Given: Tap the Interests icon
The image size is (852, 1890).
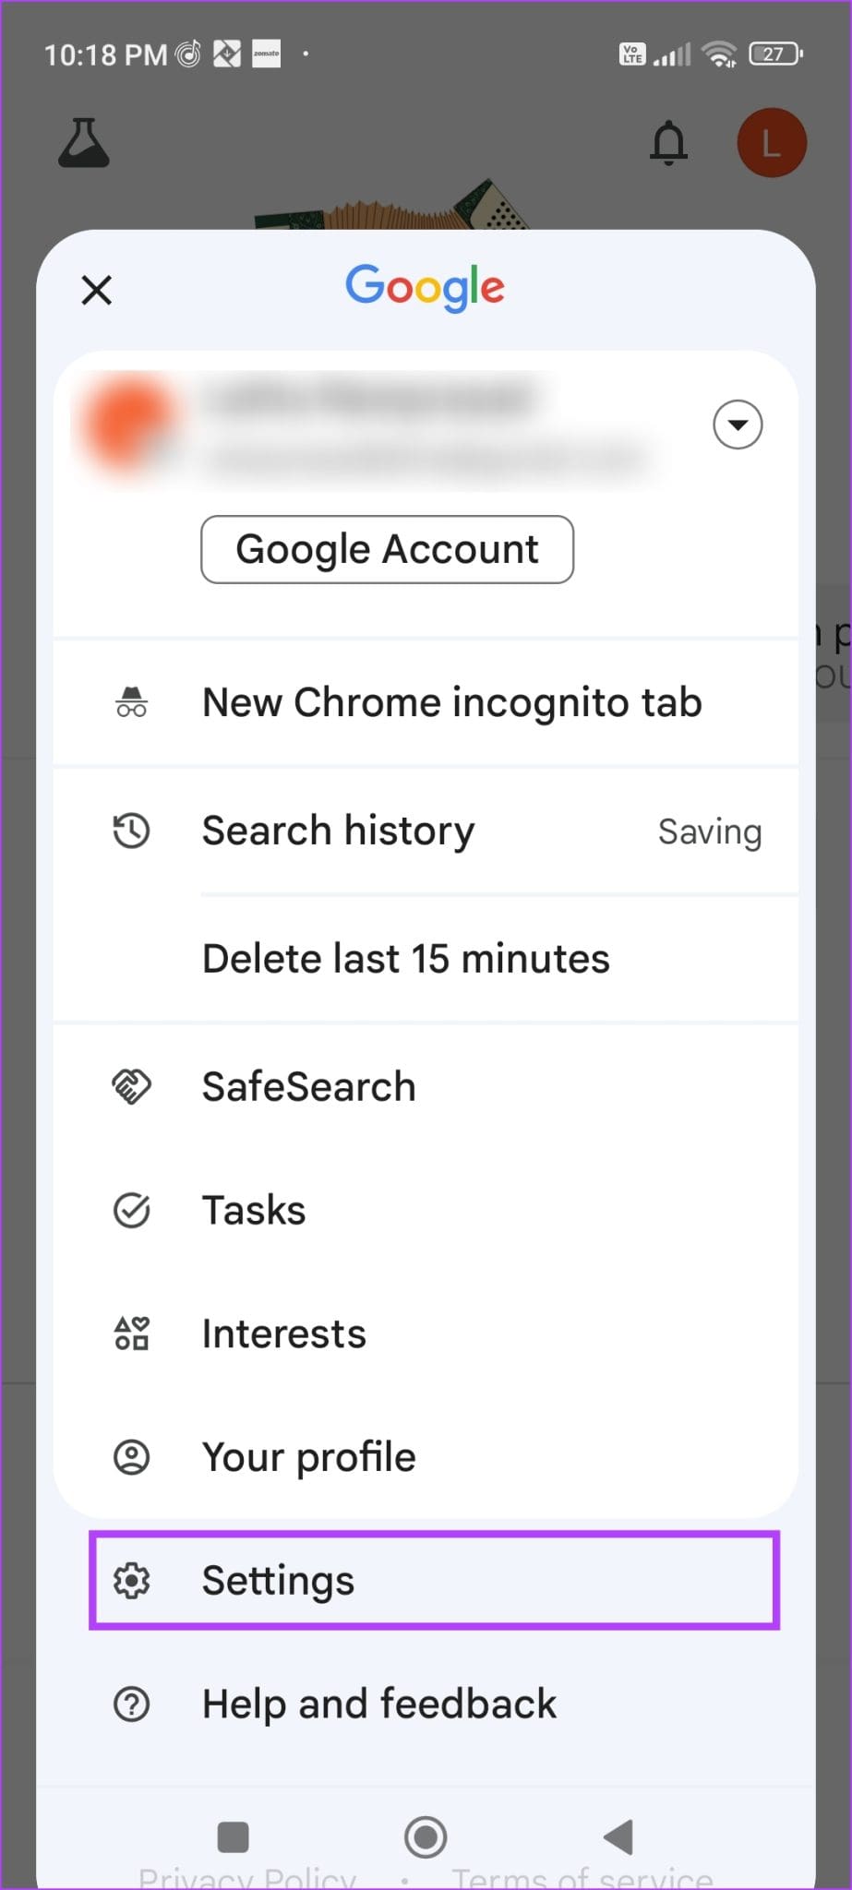Looking at the screenshot, I should coord(132,1333).
